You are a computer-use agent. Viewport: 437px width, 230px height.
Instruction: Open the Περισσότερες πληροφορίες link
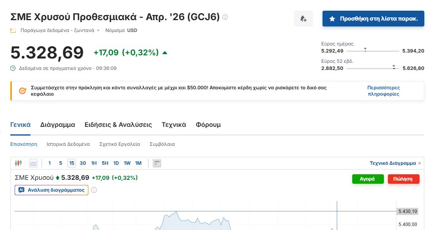click(x=384, y=91)
